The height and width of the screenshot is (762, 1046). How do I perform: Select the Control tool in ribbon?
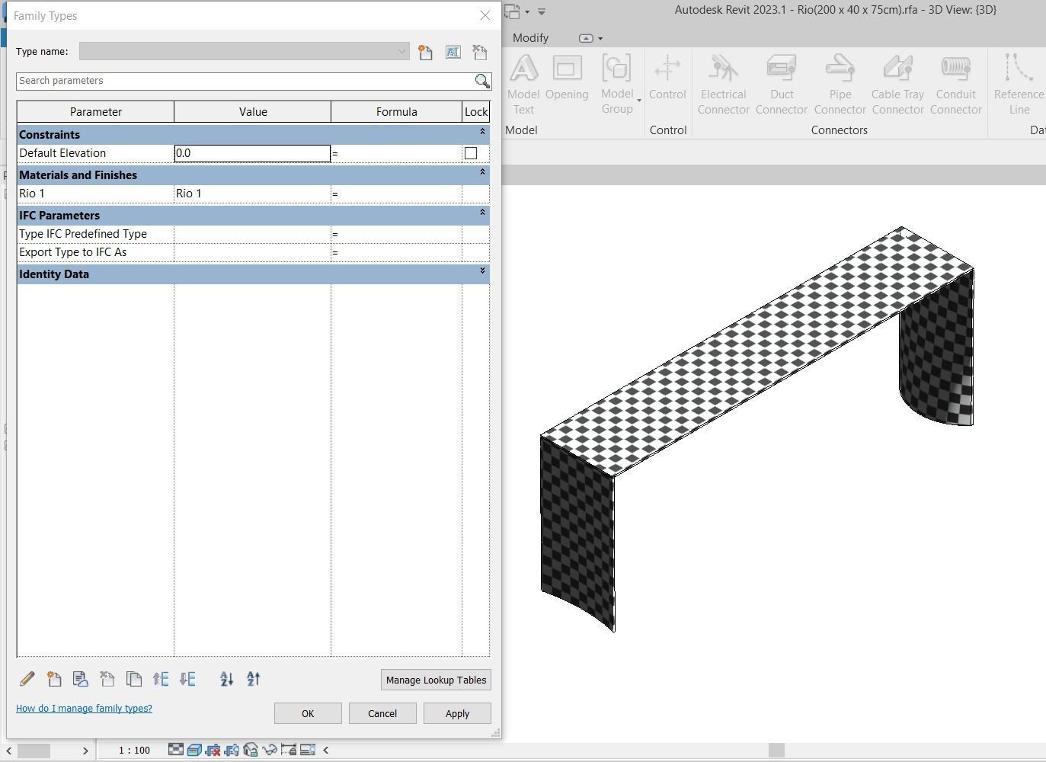pyautogui.click(x=667, y=78)
